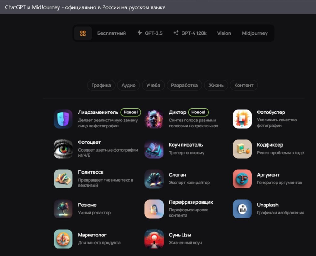Open the Диктор title link

tap(178, 112)
